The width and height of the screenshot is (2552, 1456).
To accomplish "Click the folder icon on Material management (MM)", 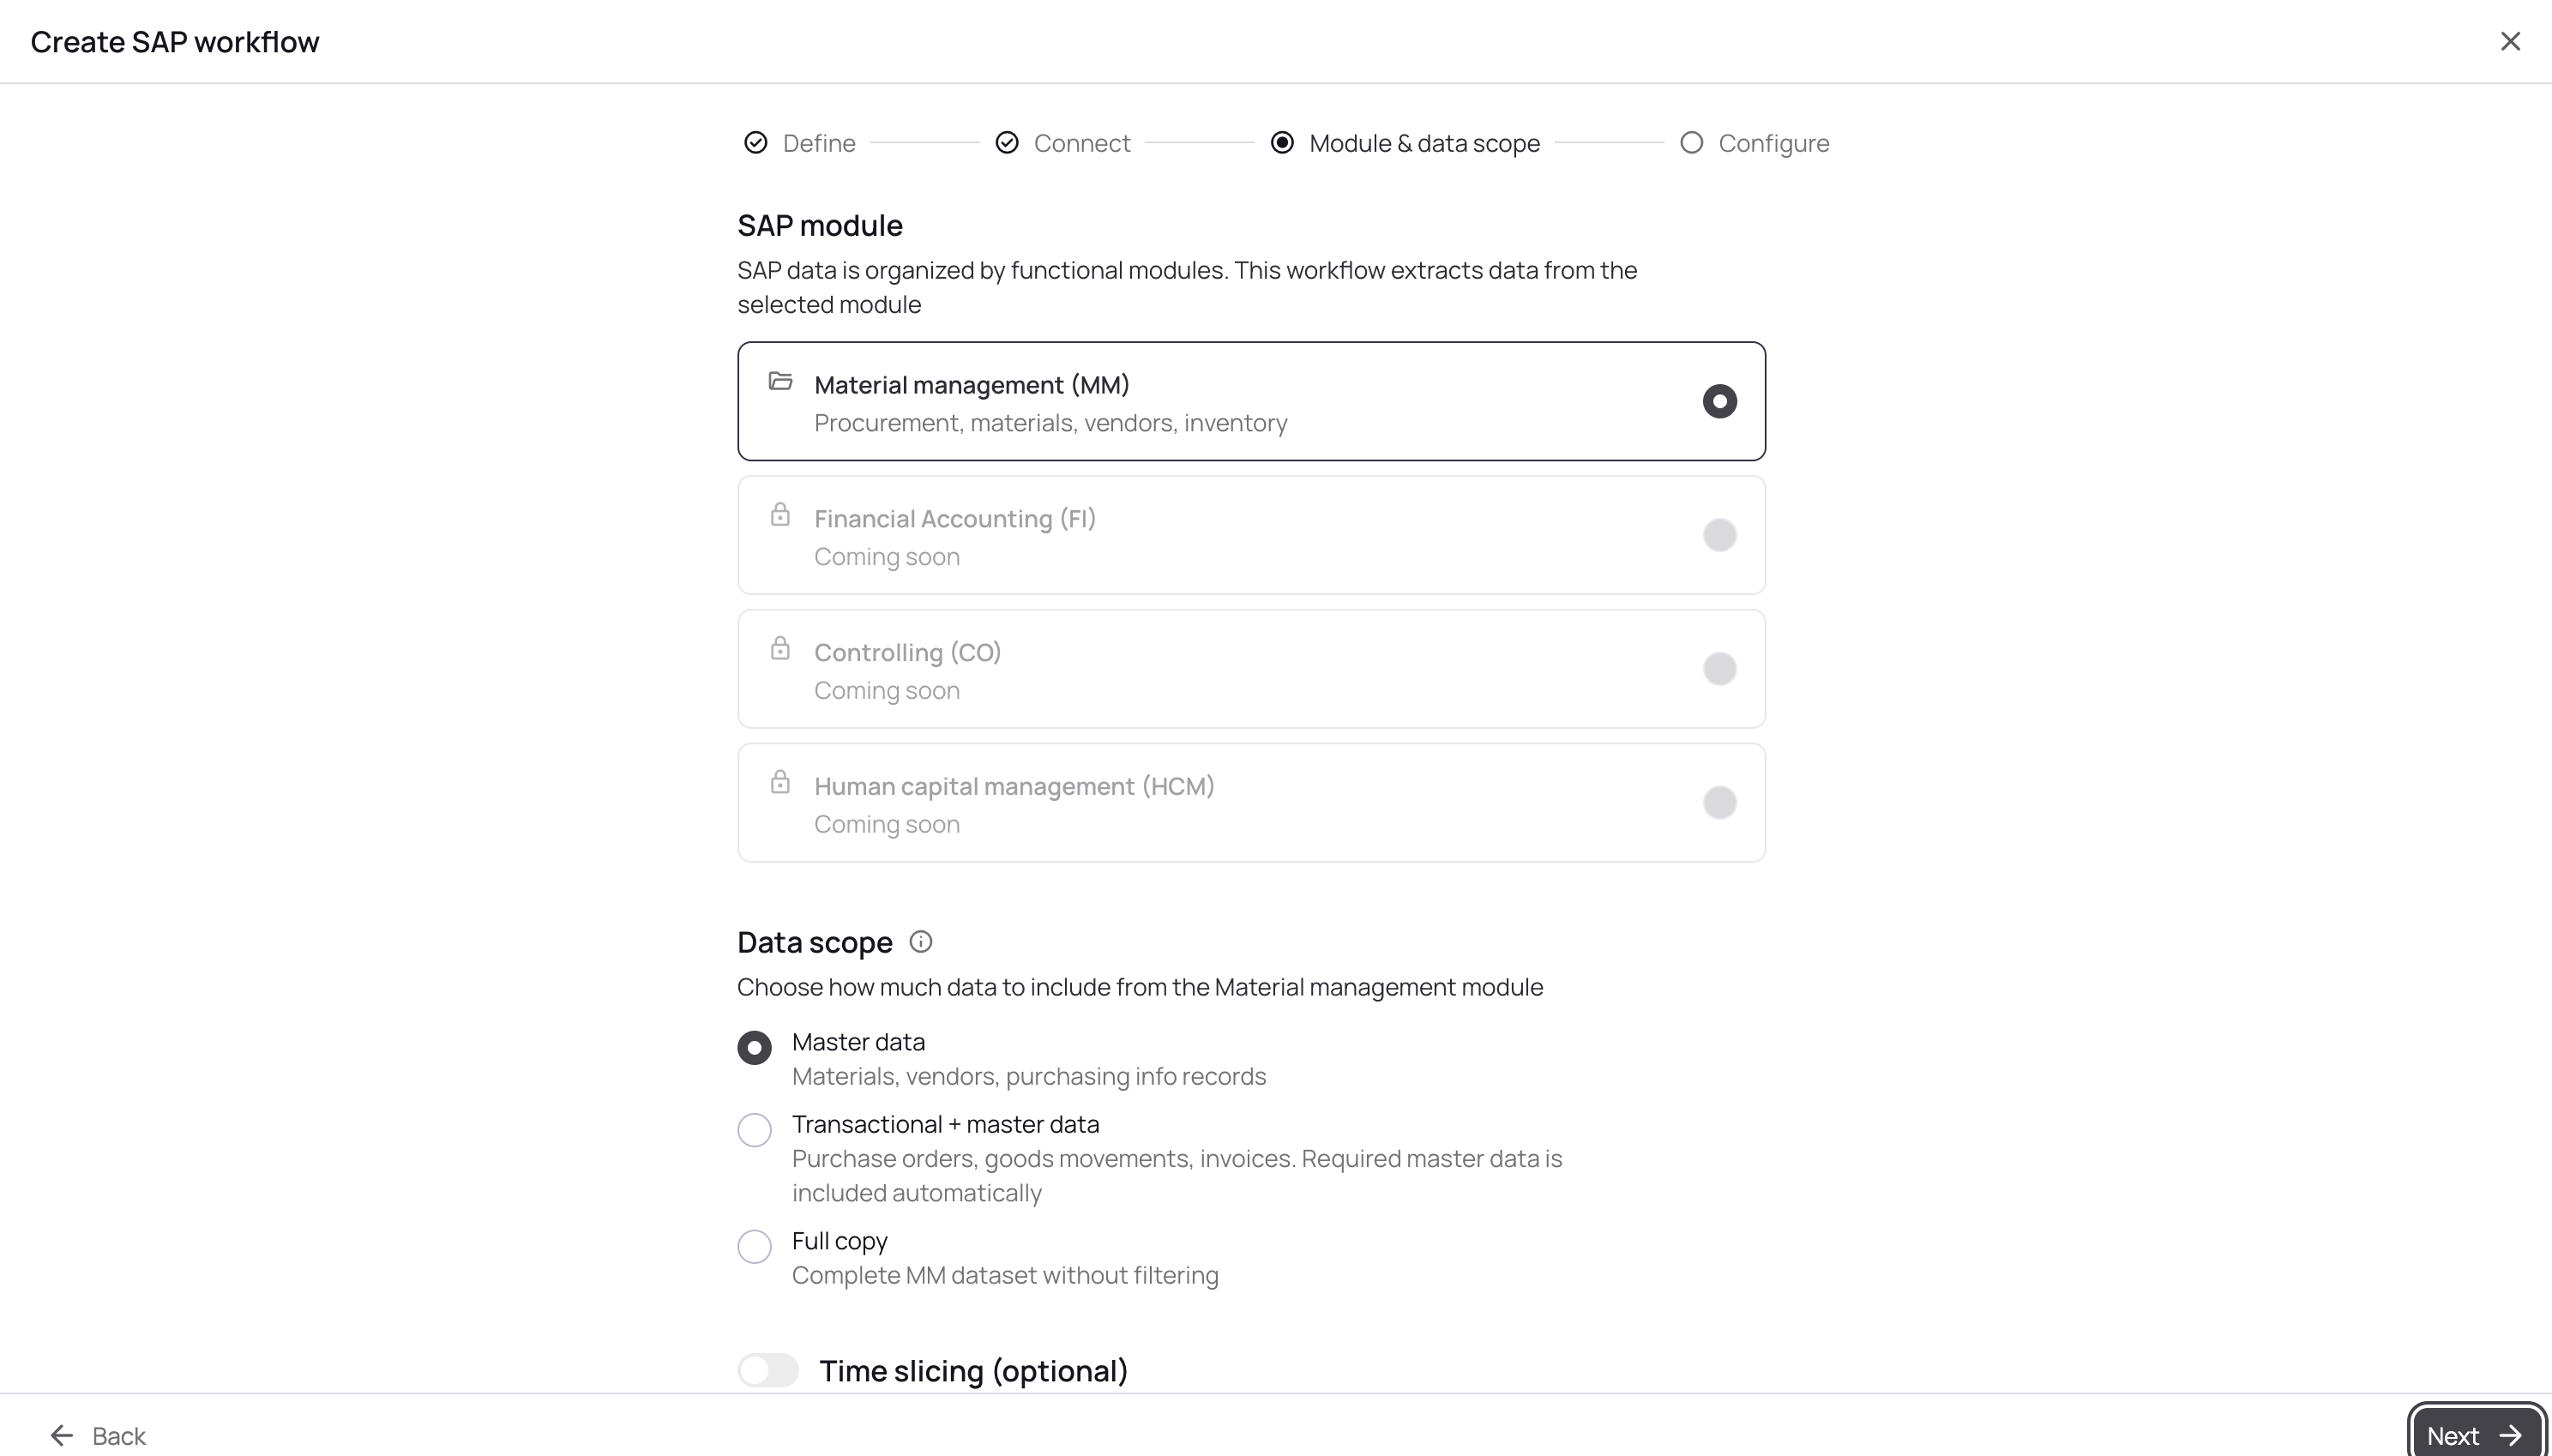I will pos(781,381).
